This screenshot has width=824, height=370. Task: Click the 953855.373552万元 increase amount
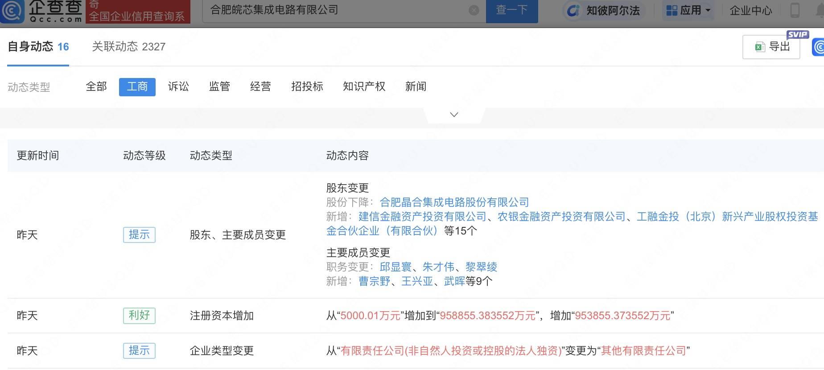pos(622,316)
